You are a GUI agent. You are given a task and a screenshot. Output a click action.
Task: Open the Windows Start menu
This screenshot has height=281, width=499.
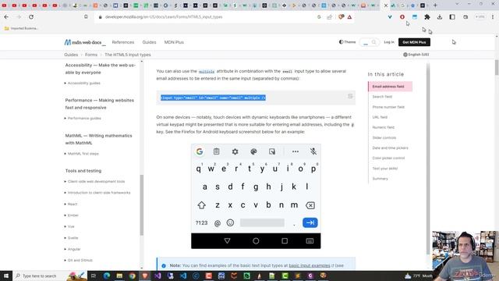click(x=6, y=276)
